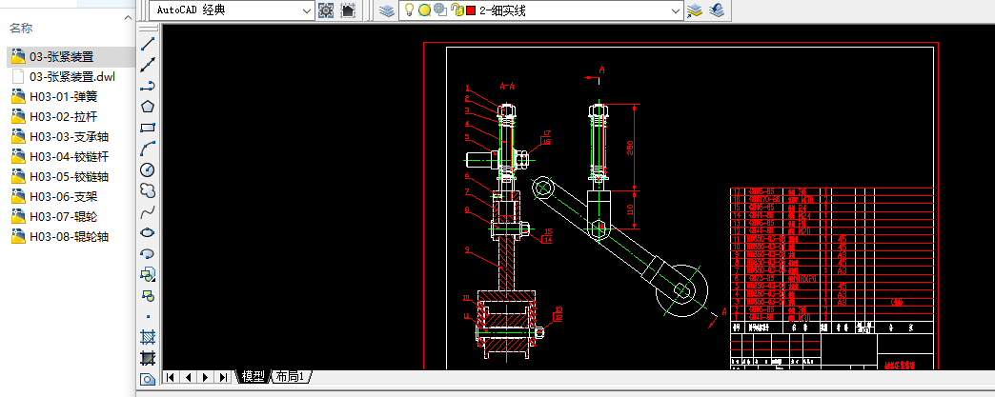
Task: Click the My Workspace icon
Action: (x=348, y=10)
